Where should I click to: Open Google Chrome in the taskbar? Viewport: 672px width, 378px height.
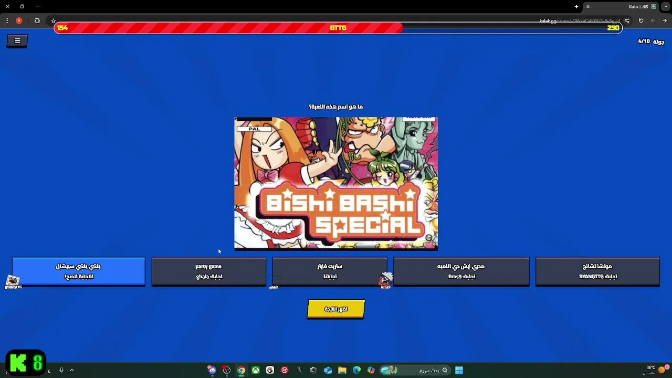point(241,370)
